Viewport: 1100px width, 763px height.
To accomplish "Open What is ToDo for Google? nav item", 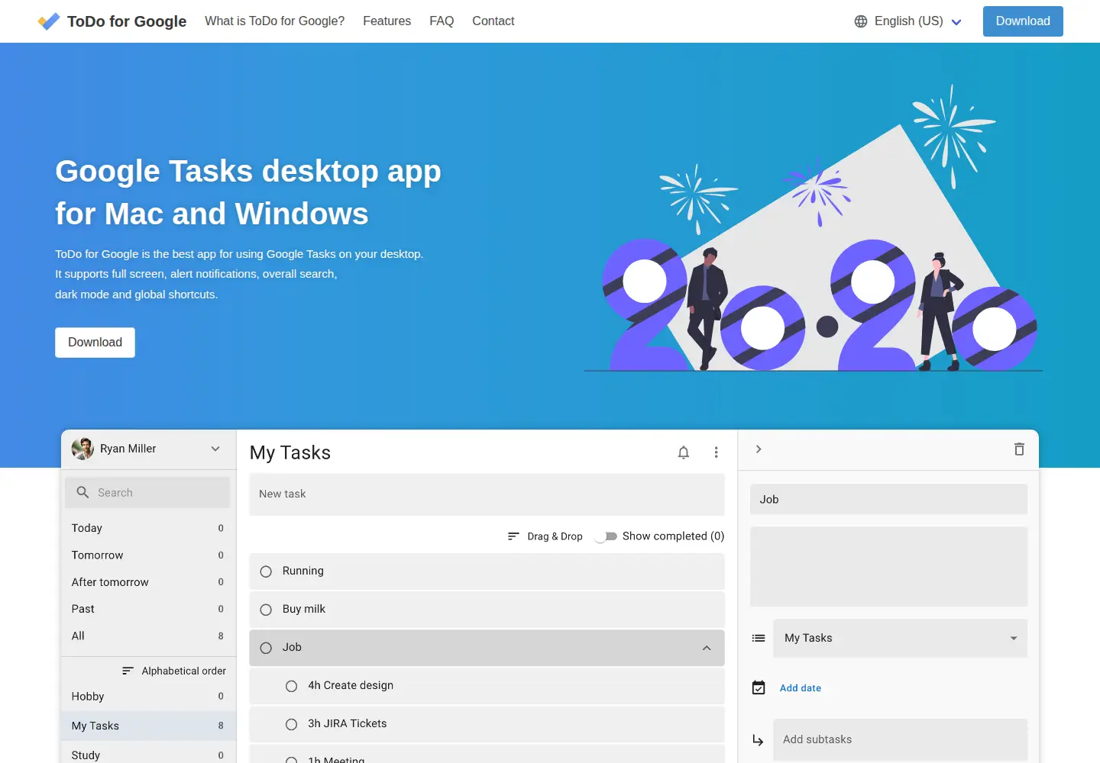I will click(x=274, y=21).
